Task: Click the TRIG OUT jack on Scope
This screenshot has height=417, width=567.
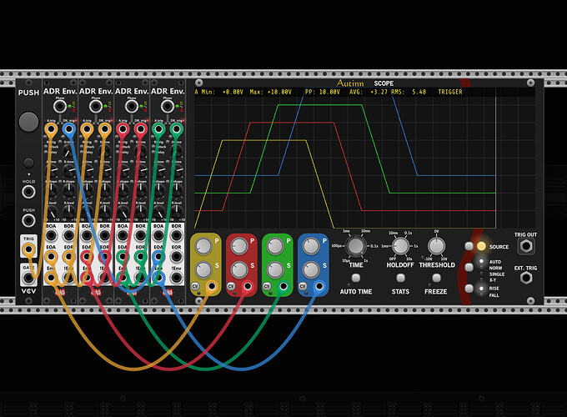Action: [526, 246]
